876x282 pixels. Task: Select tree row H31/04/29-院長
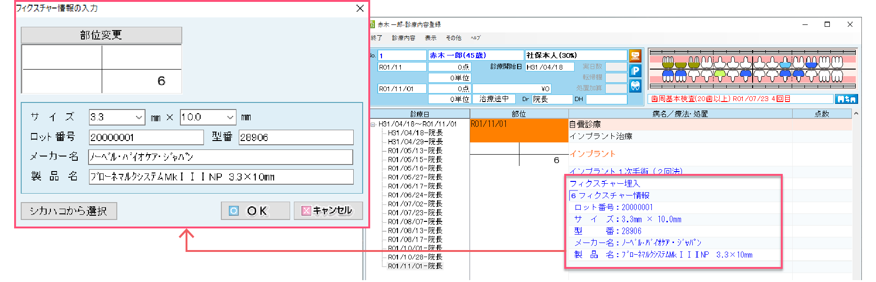coord(415,142)
